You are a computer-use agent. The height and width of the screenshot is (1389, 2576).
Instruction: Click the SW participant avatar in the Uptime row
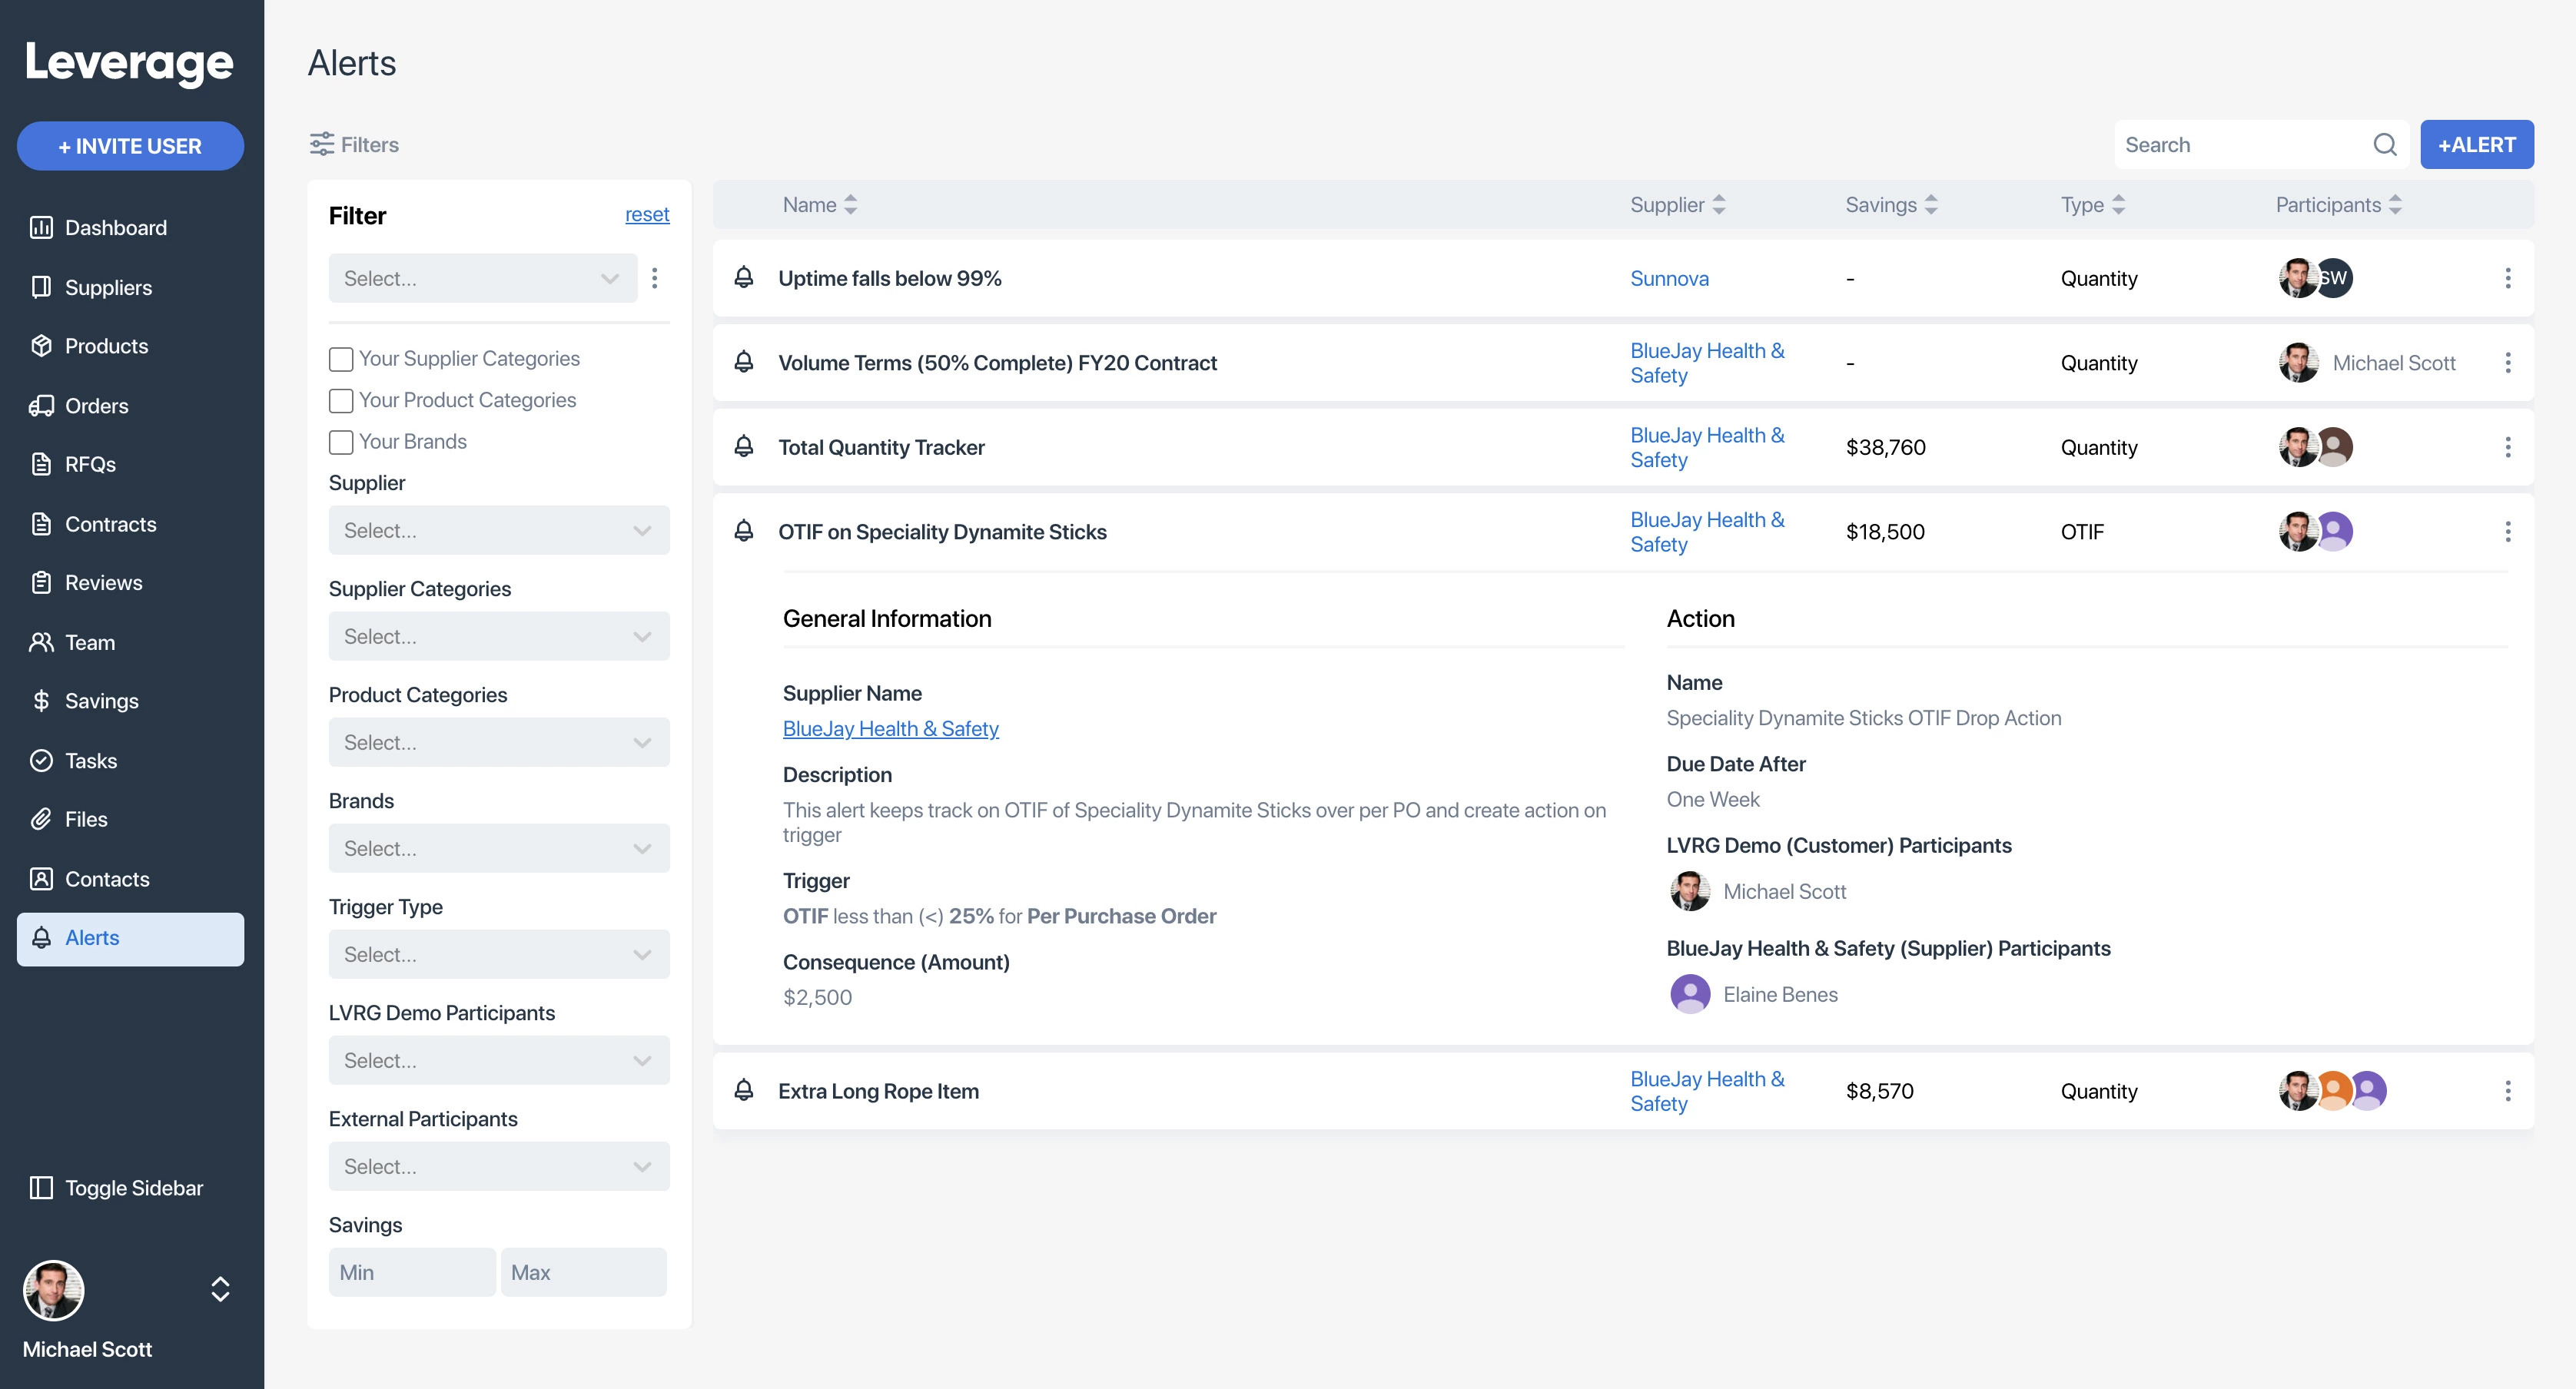[x=2333, y=278]
